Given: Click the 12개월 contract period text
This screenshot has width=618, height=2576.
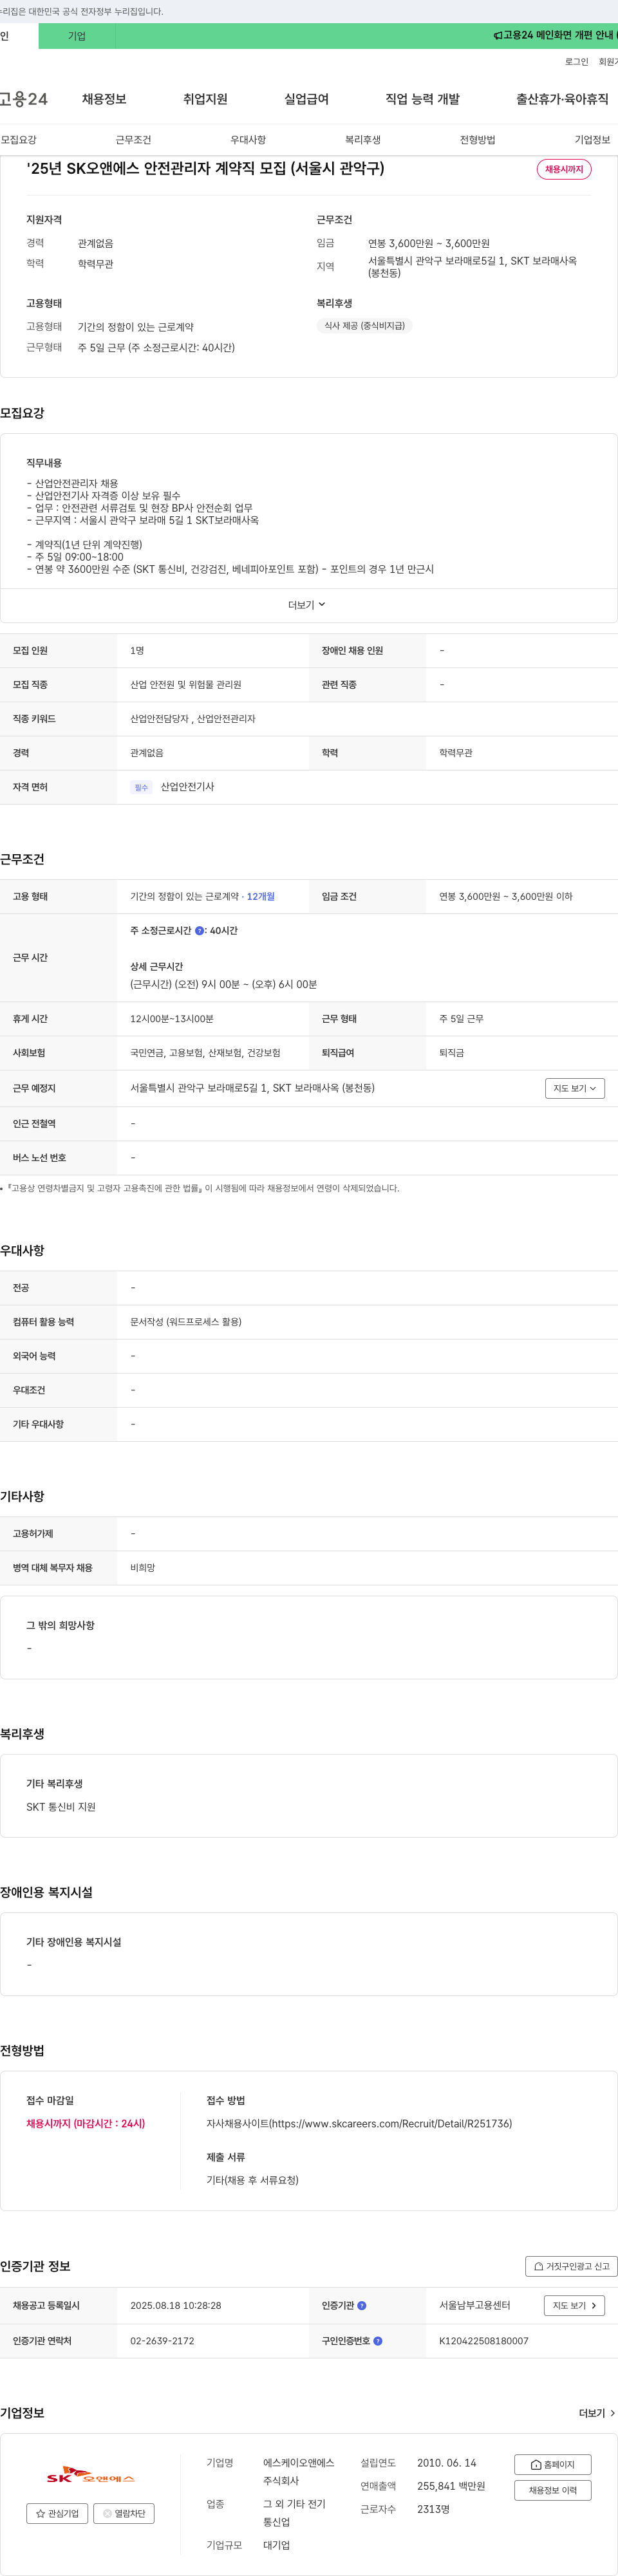Looking at the screenshot, I should 261,897.
